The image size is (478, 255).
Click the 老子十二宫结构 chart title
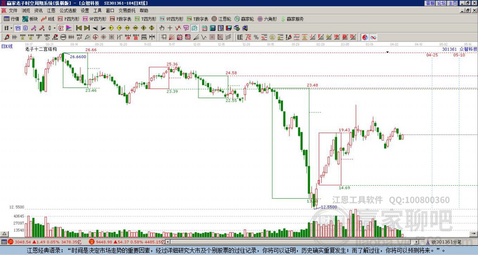click(41, 49)
